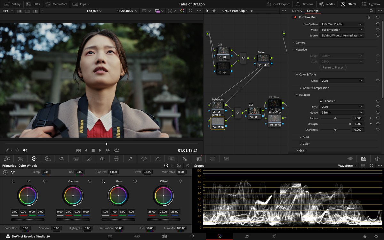
Task: Open the LUTs panel
Action: 33,4
